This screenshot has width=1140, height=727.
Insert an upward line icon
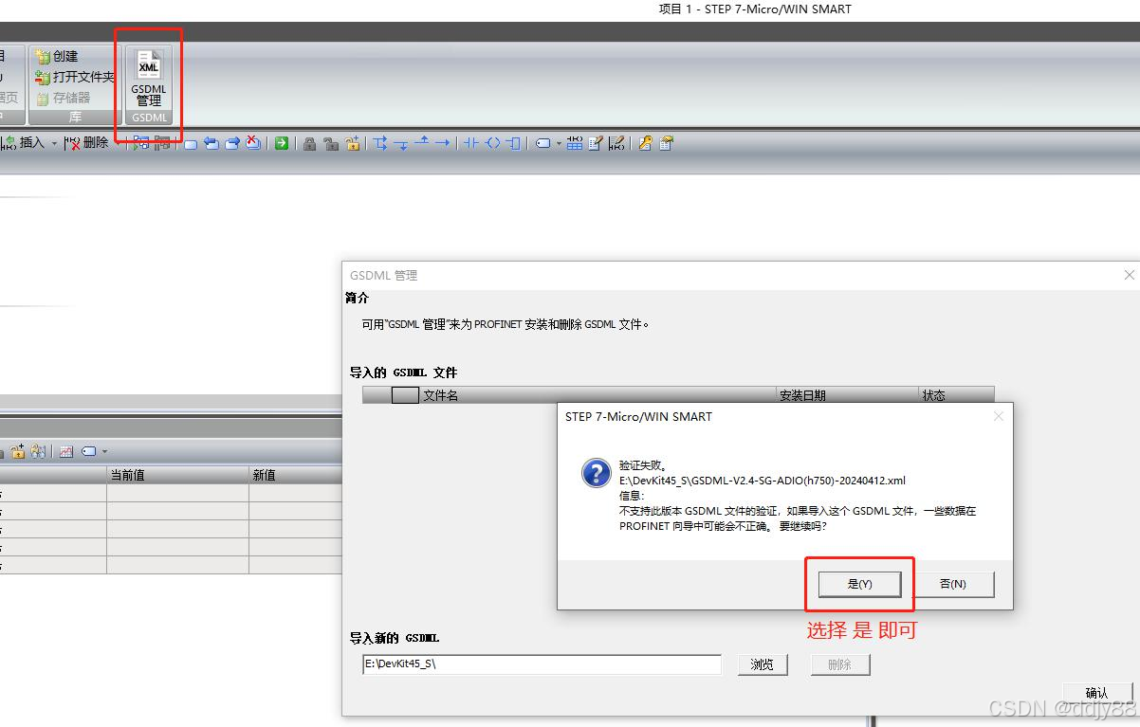422,142
